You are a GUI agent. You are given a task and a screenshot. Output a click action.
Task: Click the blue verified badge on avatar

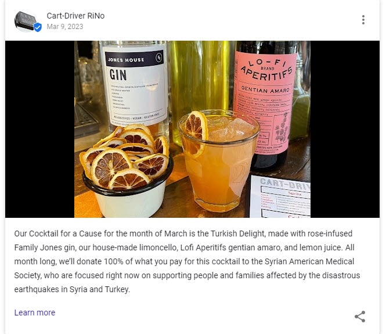pyautogui.click(x=38, y=27)
